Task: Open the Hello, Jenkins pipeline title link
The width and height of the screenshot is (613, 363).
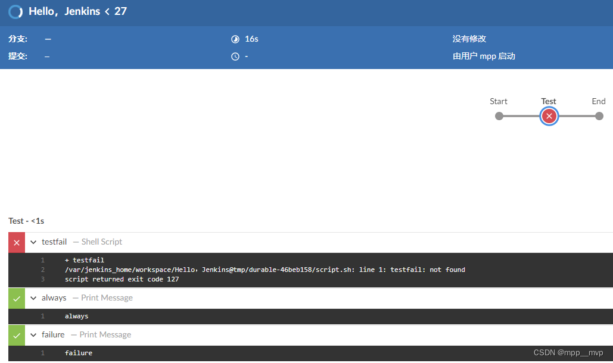Action: pos(64,11)
